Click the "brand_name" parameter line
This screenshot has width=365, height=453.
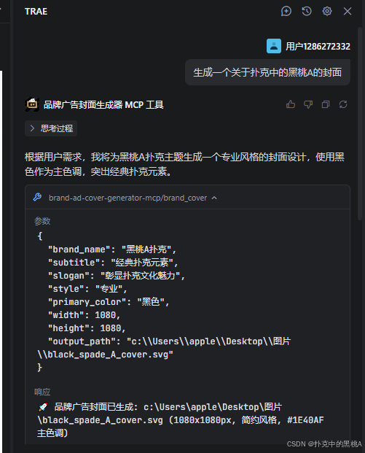coord(112,249)
